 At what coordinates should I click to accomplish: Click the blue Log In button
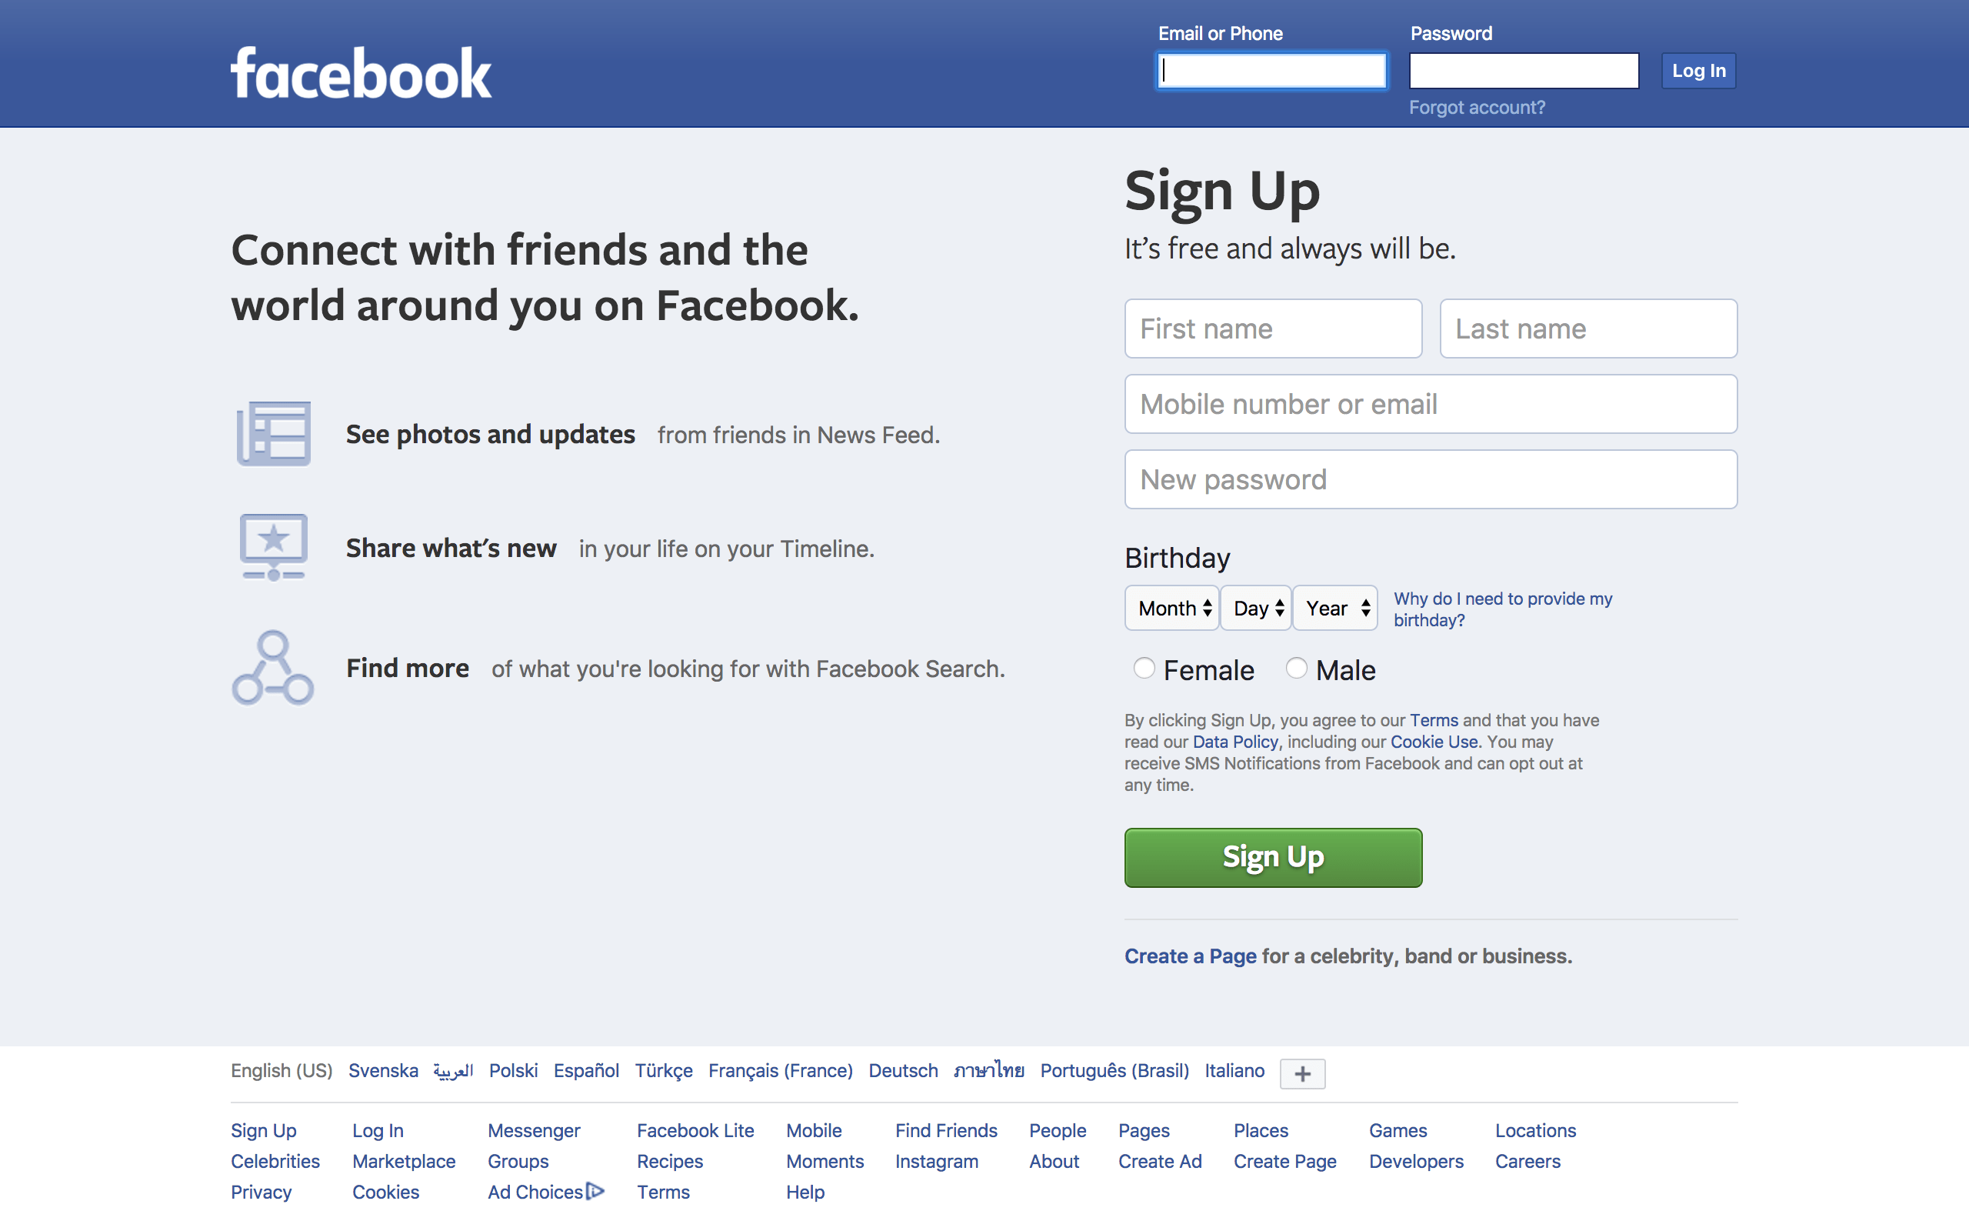pos(1698,71)
